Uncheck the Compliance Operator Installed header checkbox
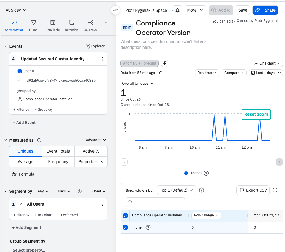The image size is (285, 252). point(125,216)
